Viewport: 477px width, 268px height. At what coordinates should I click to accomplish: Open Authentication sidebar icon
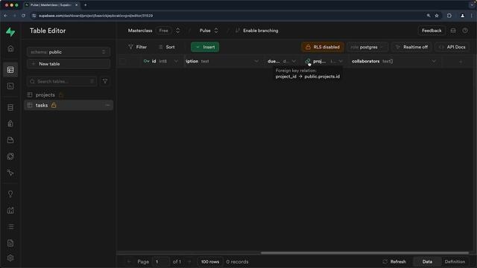(10, 124)
